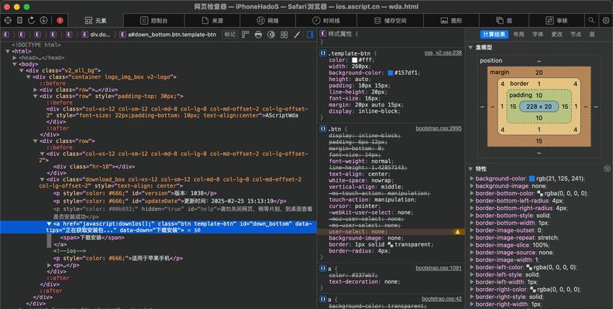613x309 pixels.
Task: Click the E icon beside 样式属性
Action: pyautogui.click(x=323, y=34)
